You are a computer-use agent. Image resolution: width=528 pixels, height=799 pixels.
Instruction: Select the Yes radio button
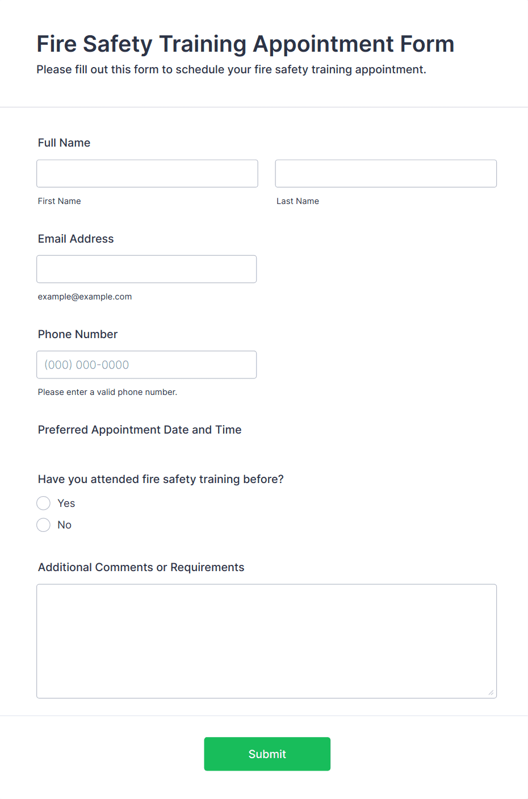44,503
